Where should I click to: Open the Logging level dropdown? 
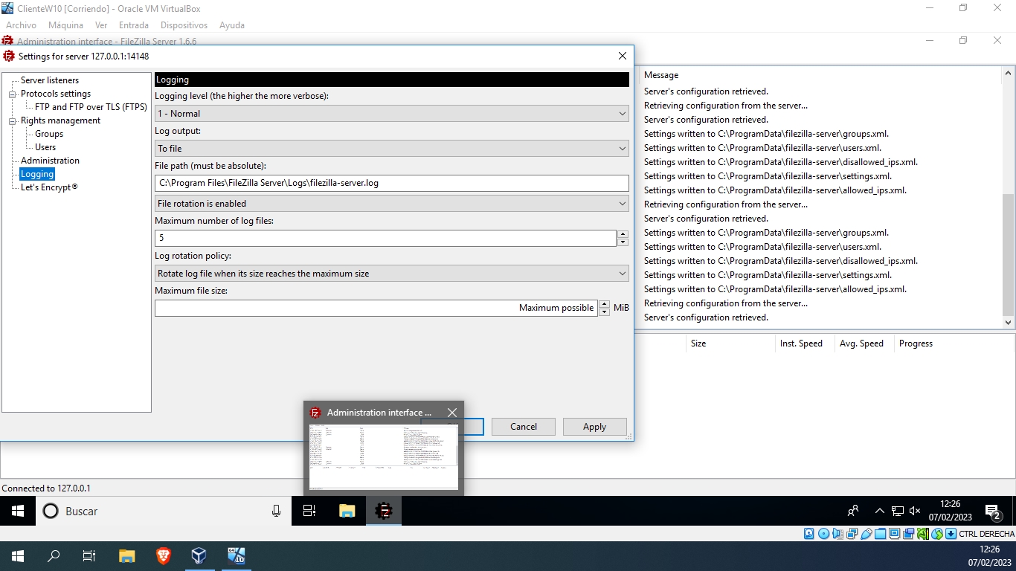coord(392,114)
